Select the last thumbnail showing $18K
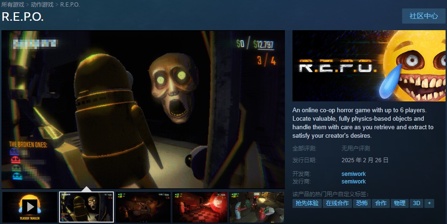Viewport: 447px width, 224px height. [x=257, y=207]
